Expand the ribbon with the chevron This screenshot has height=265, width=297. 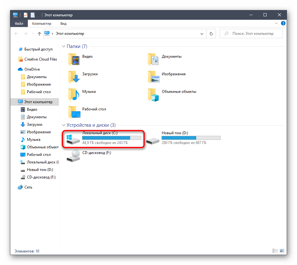[x=276, y=24]
